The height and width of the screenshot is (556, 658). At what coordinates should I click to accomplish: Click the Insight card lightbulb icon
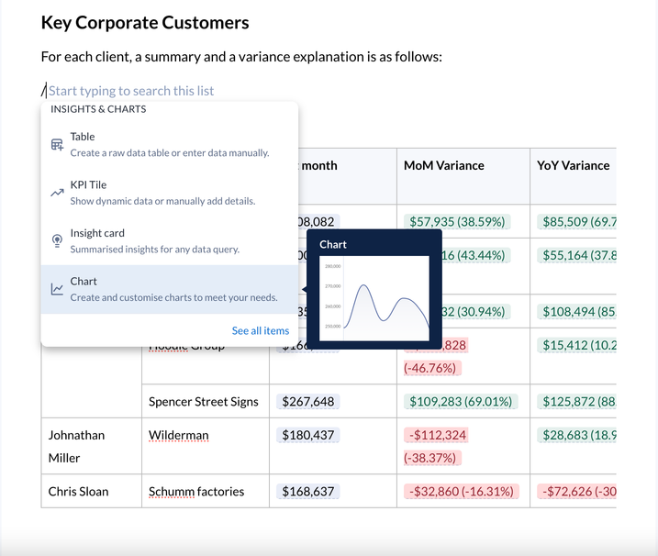coord(57,240)
